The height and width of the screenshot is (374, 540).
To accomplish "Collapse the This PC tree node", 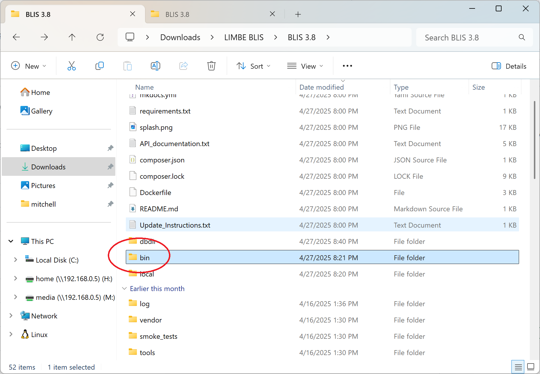I will [11, 241].
